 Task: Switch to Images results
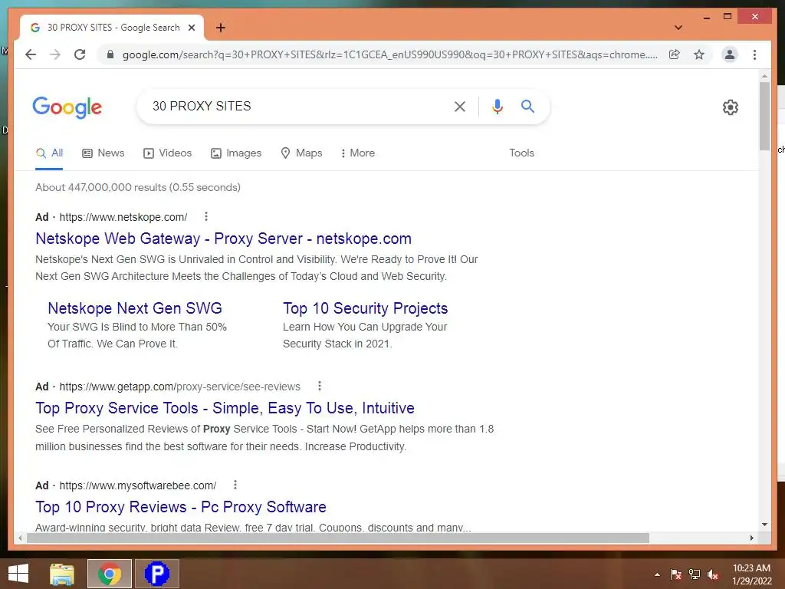click(x=236, y=153)
